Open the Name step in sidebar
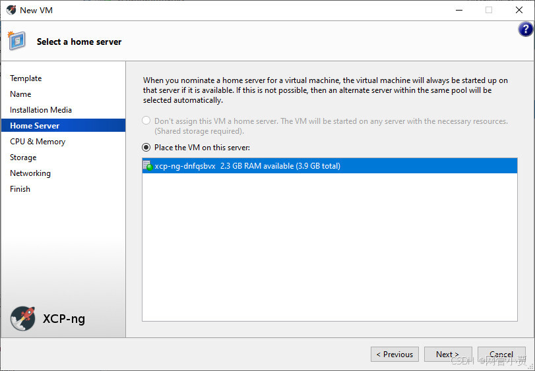Viewport: 535px width, 371px height. pyautogui.click(x=20, y=94)
